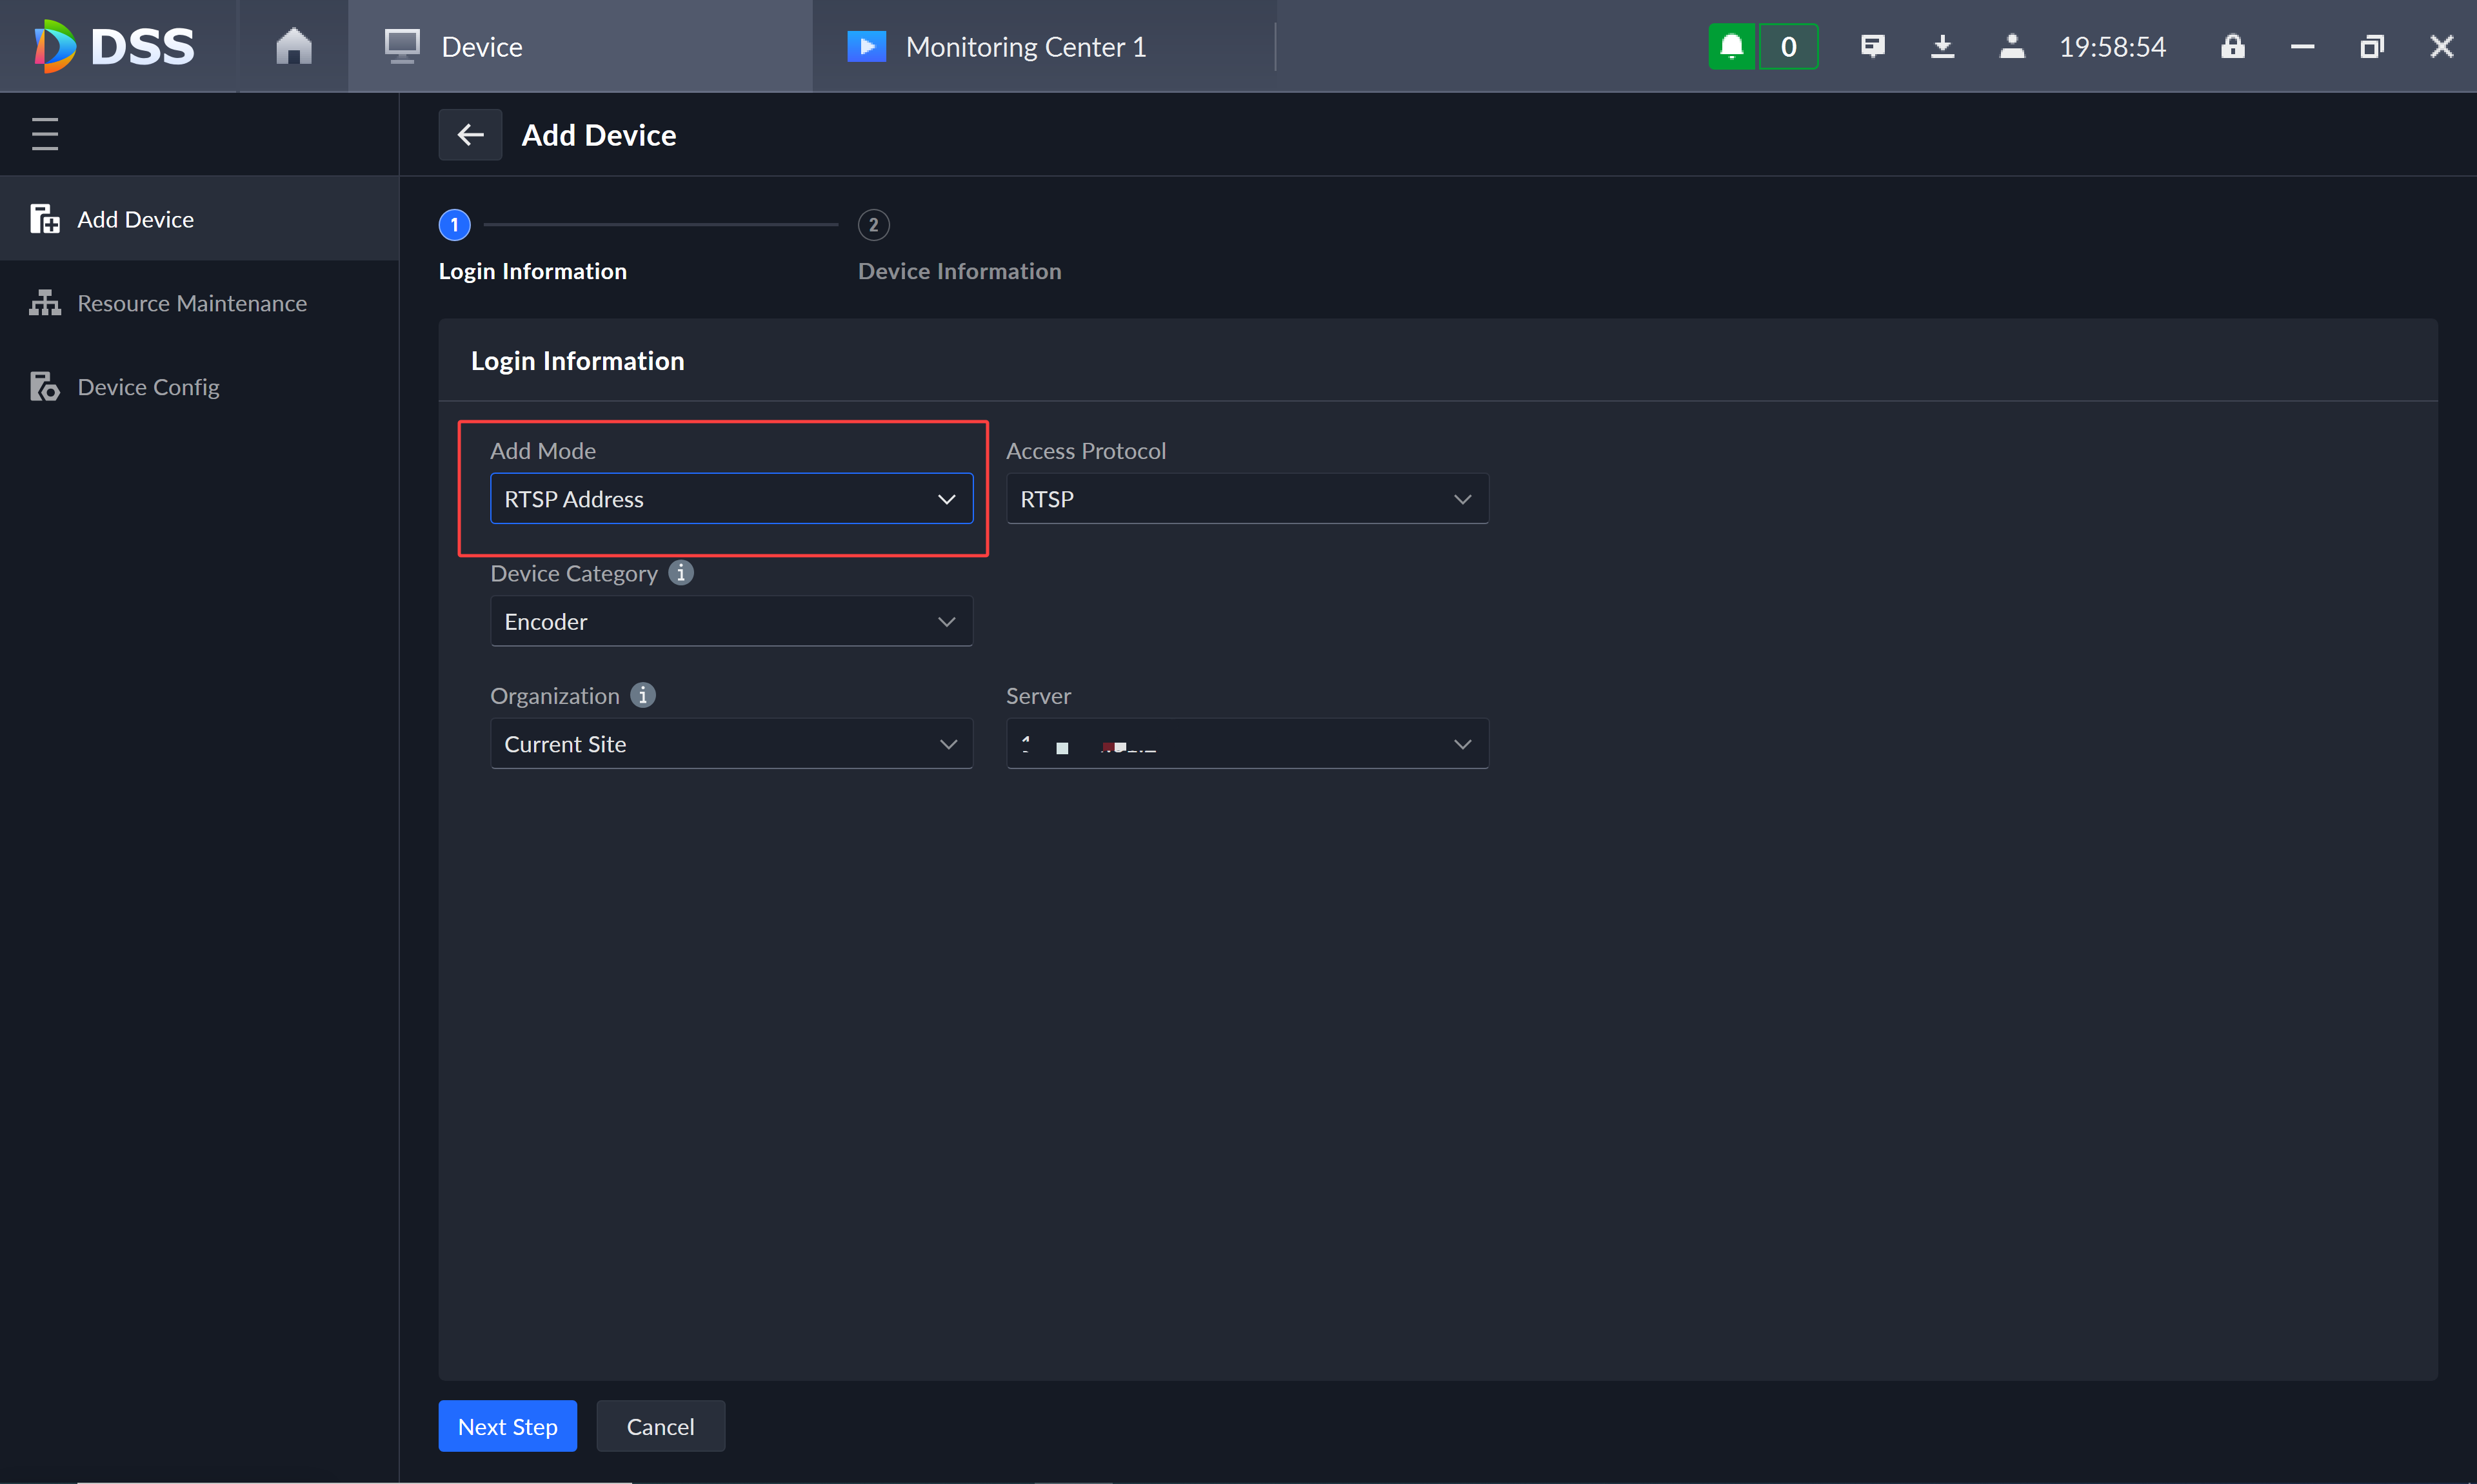Expand the Device Category Encoder dropdown
2477x1484 pixels.
click(731, 621)
